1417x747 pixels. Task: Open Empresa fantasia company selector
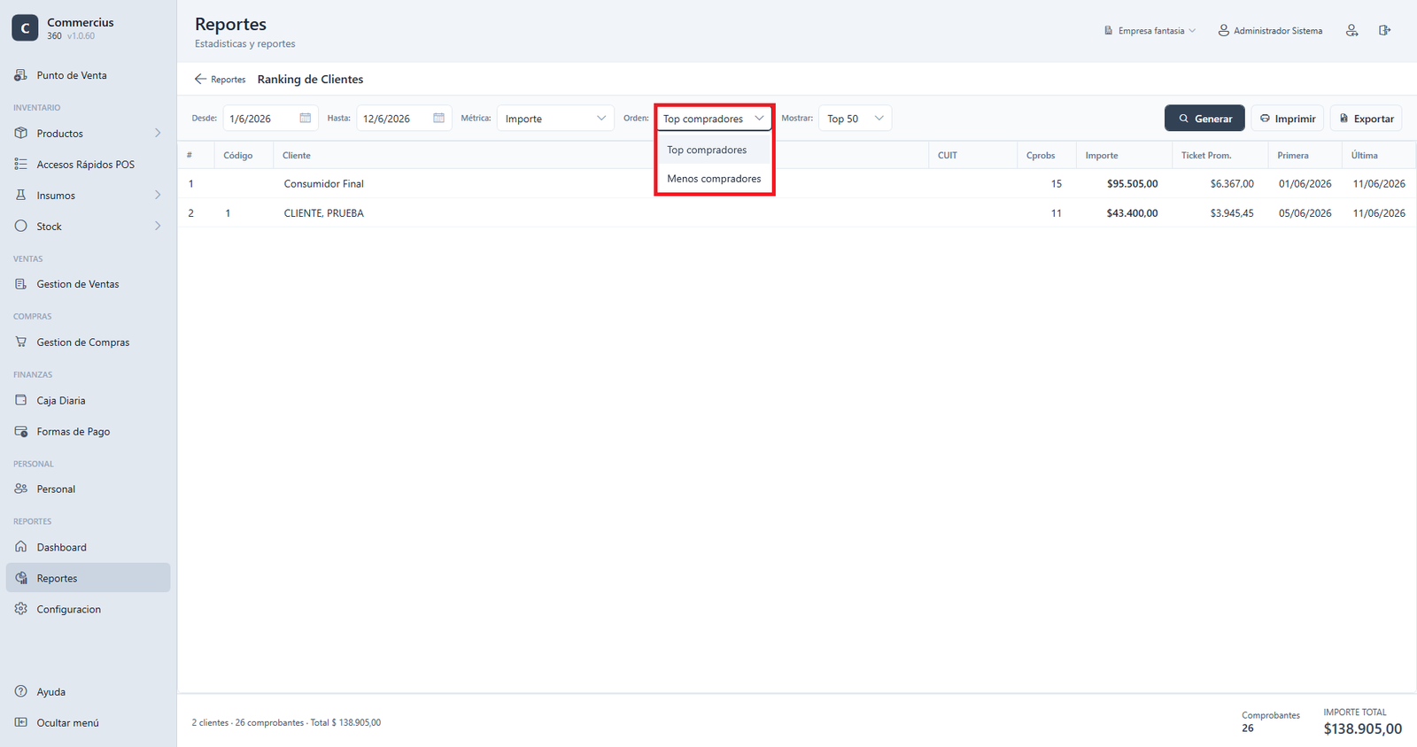click(x=1150, y=30)
